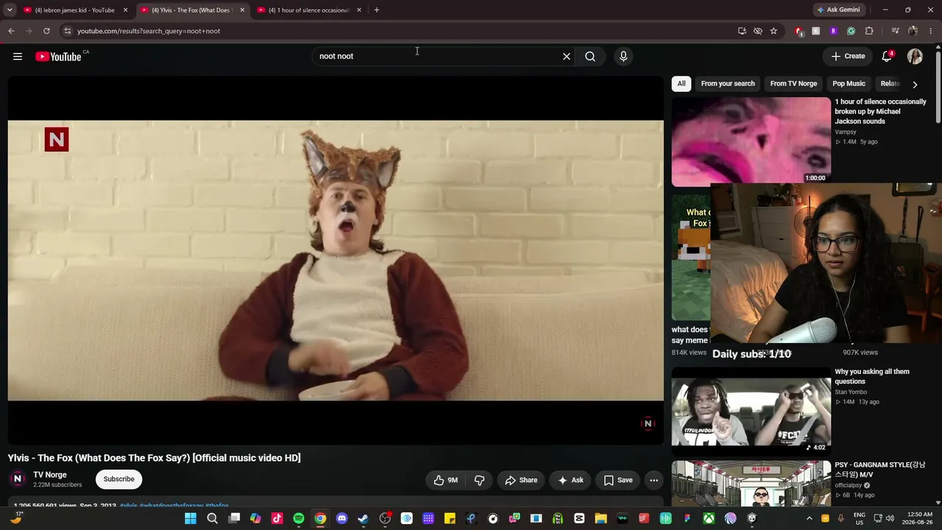Open the YouTube account avatar menu
The image size is (942, 530).
pyautogui.click(x=915, y=57)
